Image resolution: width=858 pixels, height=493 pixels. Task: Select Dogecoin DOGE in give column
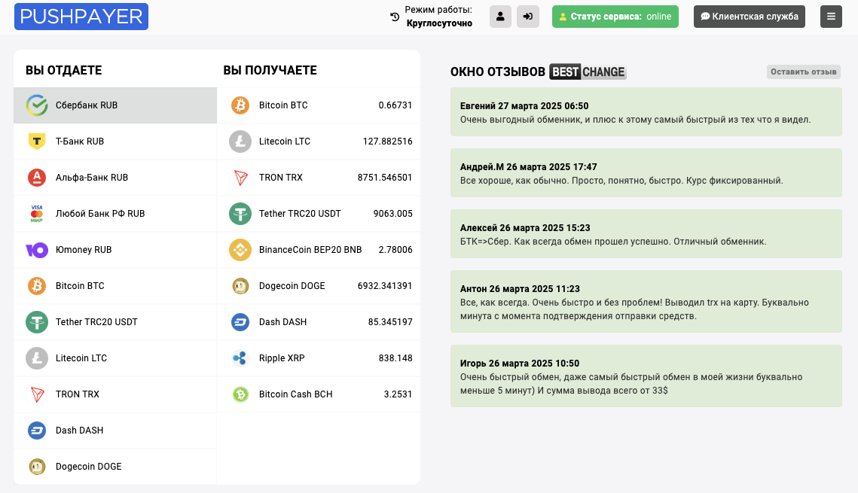pyautogui.click(x=115, y=466)
